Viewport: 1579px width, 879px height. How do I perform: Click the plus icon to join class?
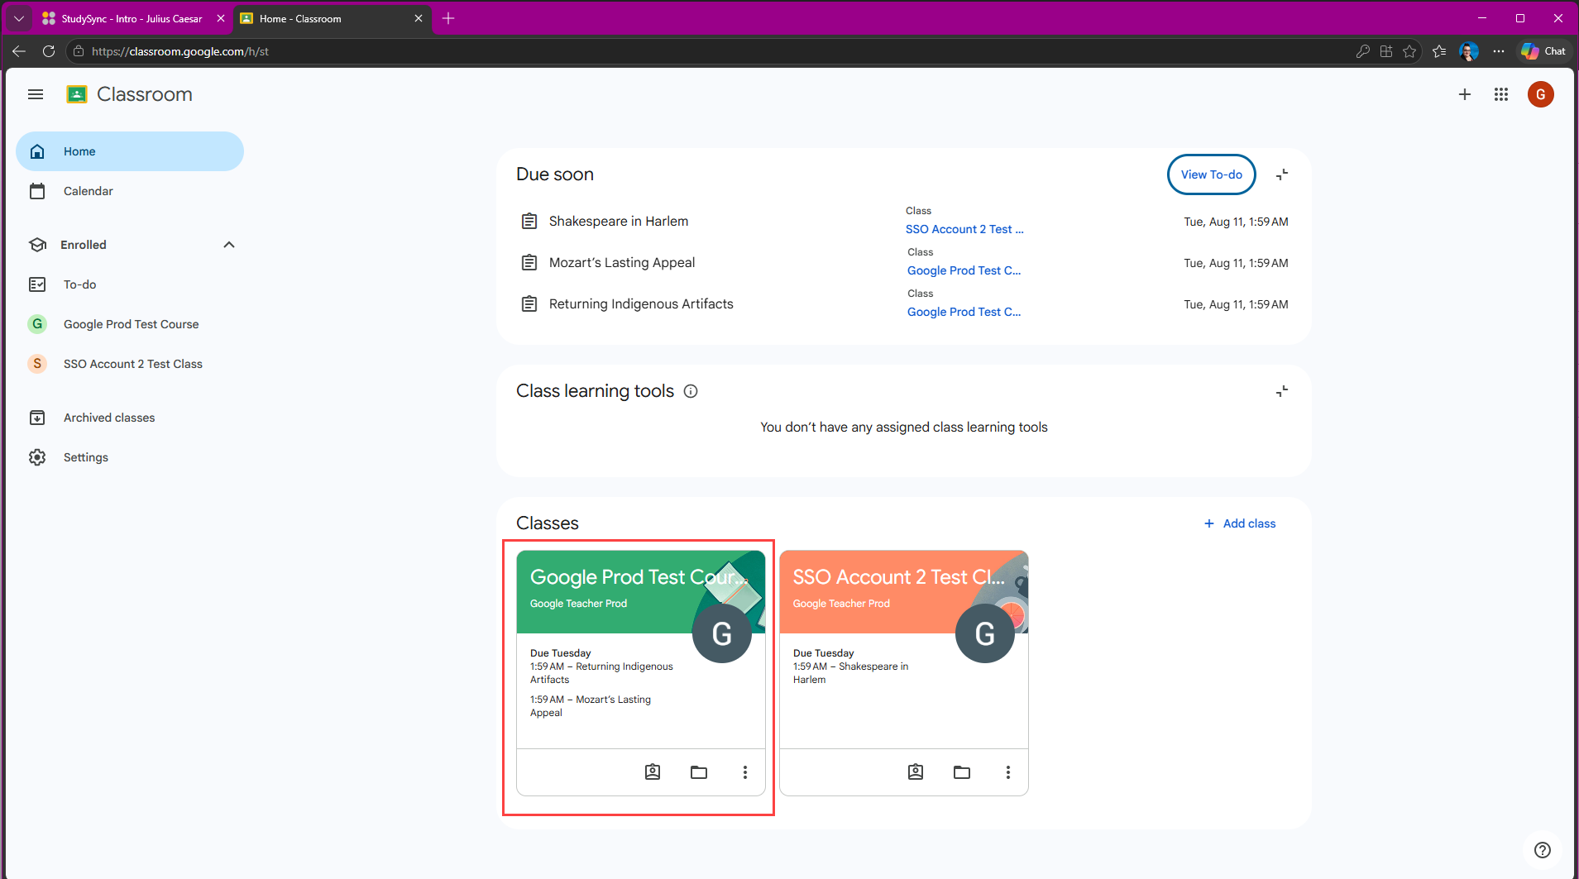(1465, 94)
